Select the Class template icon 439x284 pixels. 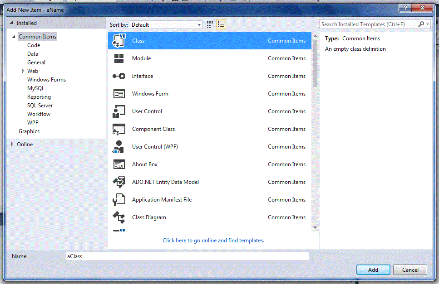[x=118, y=40]
